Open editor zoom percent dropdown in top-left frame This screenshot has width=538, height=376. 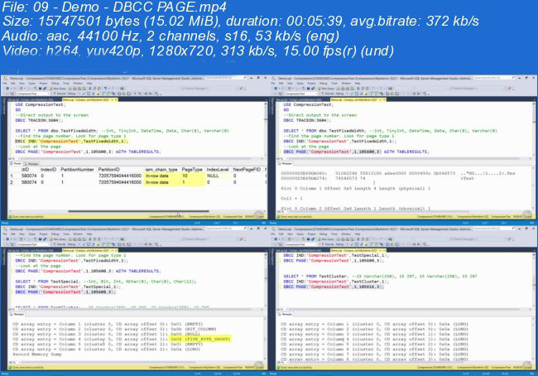pos(12,158)
